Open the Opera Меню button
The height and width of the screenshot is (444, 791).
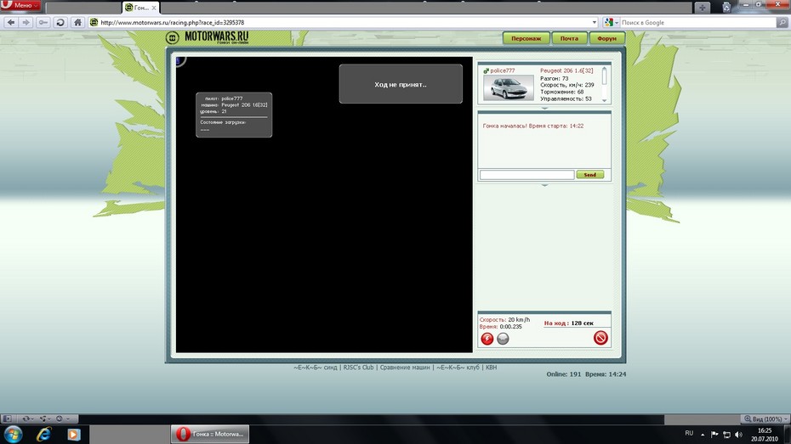click(20, 5)
